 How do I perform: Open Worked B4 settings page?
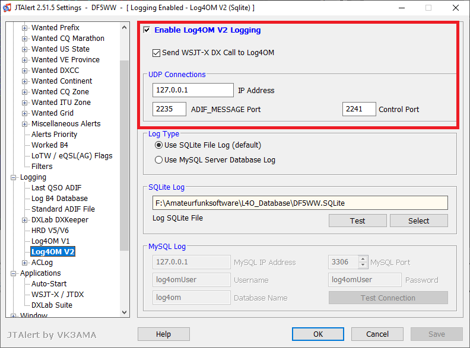click(x=50, y=145)
